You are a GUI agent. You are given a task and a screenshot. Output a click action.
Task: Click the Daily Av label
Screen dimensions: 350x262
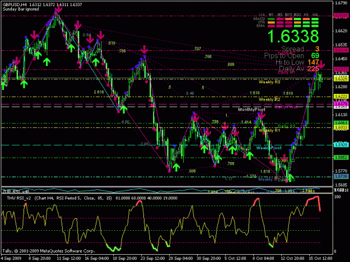pyautogui.click(x=292, y=69)
